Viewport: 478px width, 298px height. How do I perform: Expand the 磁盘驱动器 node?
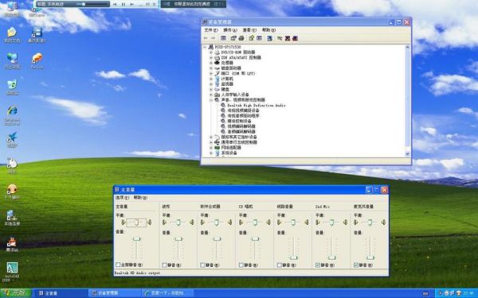211,68
